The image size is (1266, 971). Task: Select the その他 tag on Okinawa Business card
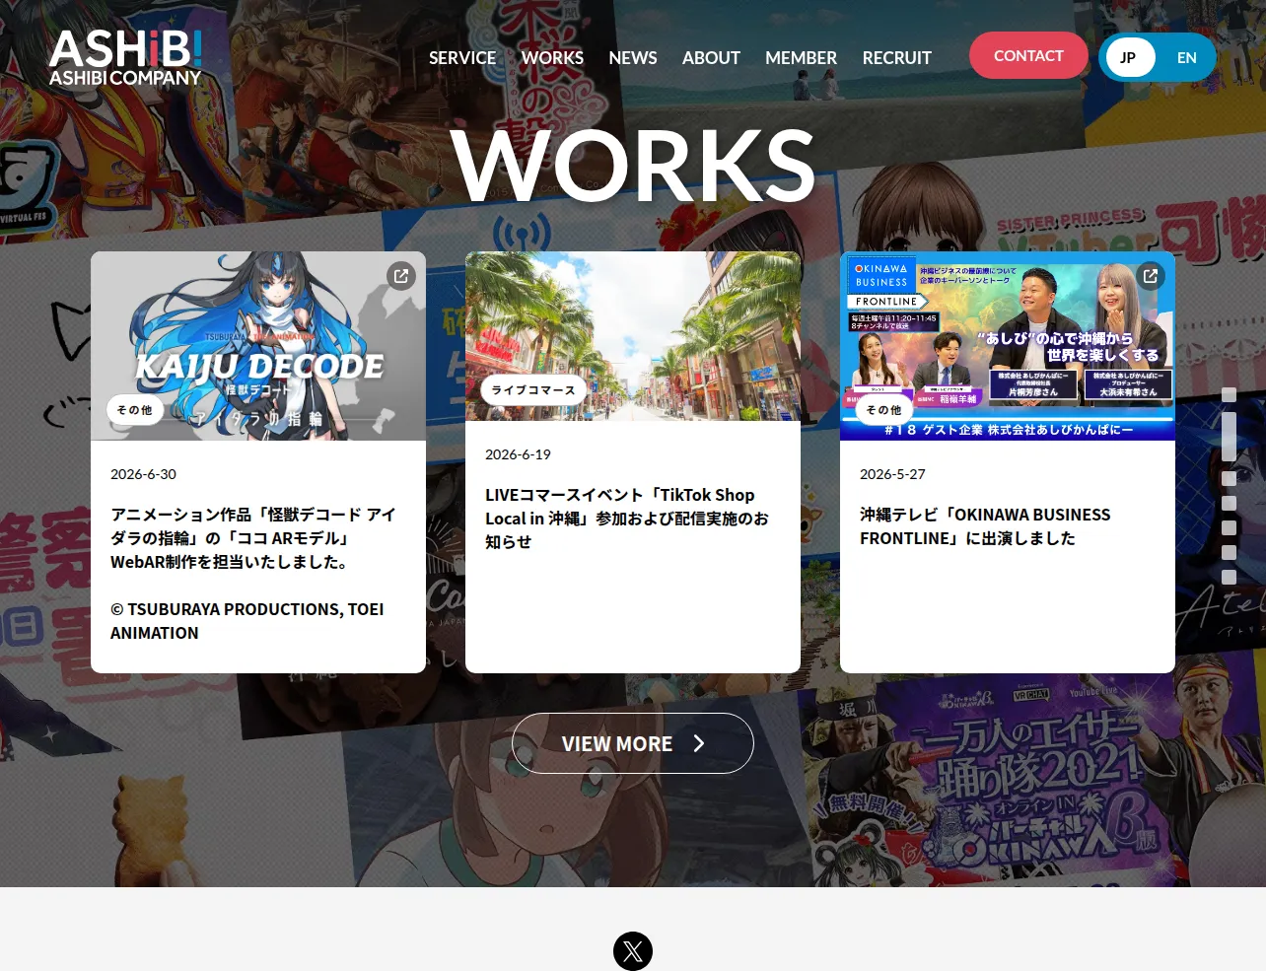(x=884, y=410)
